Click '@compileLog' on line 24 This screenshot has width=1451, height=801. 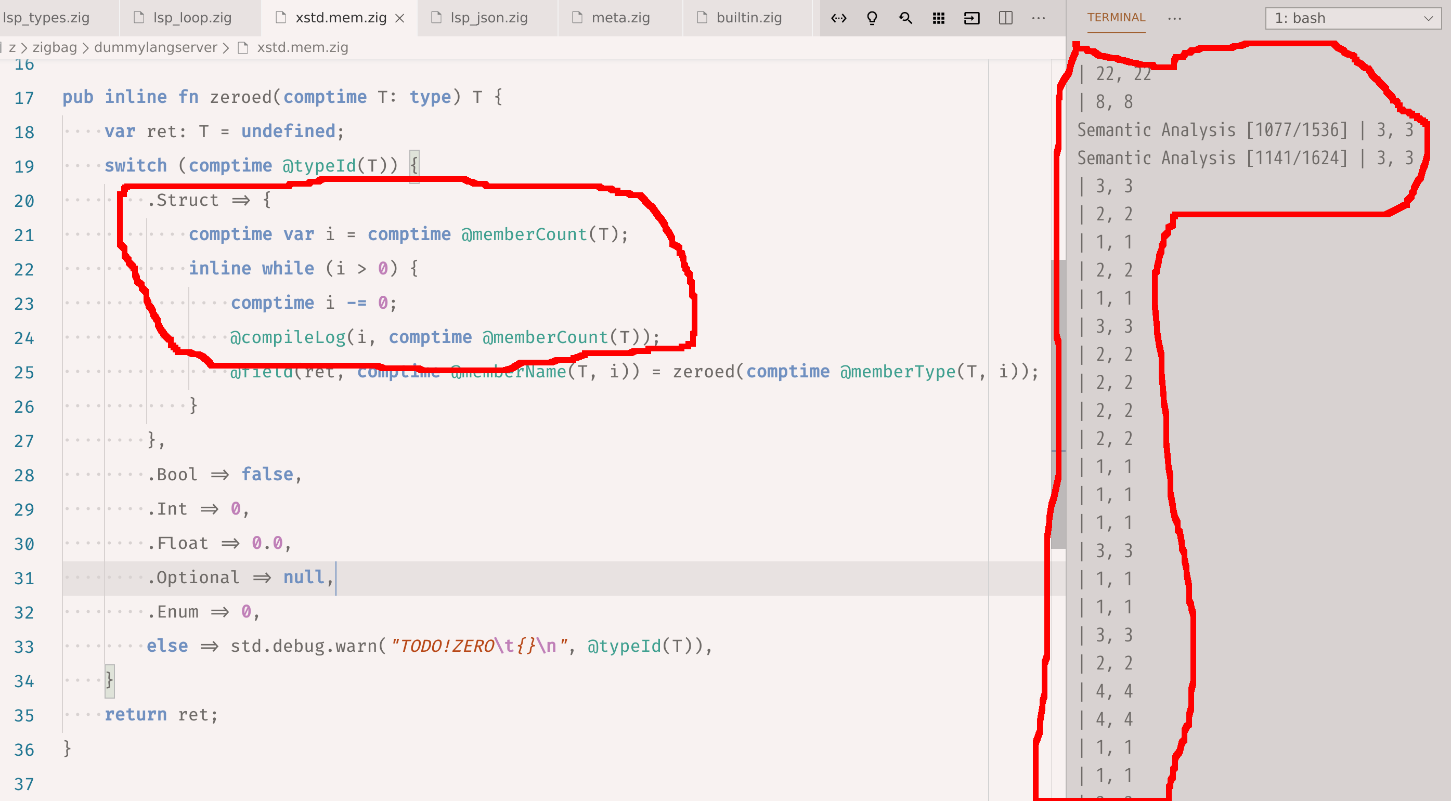288,337
